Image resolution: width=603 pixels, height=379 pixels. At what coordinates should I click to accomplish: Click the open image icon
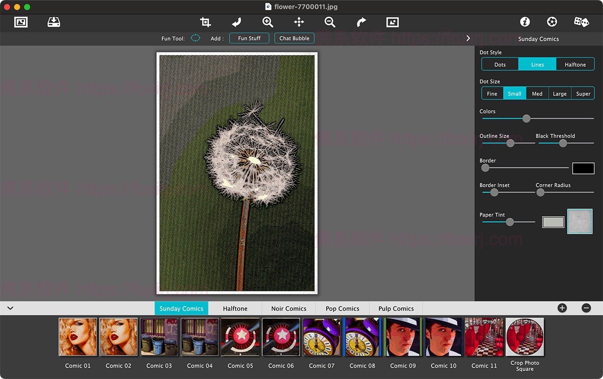pos(21,22)
